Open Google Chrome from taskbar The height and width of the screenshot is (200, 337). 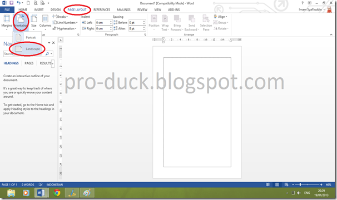tap(57, 193)
